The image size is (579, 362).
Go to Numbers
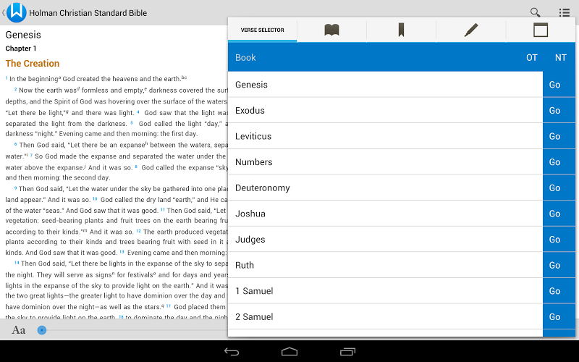[x=559, y=162]
